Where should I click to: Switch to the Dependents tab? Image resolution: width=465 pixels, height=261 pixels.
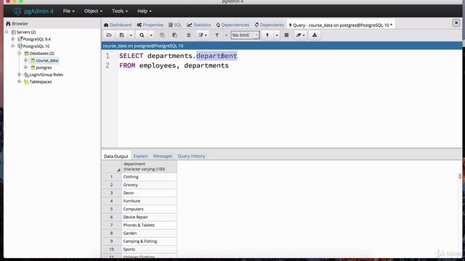pos(270,25)
